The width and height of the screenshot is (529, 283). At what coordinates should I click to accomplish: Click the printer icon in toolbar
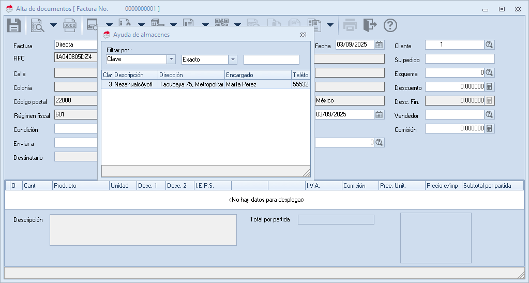tap(350, 25)
